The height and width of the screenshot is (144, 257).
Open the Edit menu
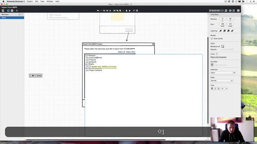coord(37,1)
